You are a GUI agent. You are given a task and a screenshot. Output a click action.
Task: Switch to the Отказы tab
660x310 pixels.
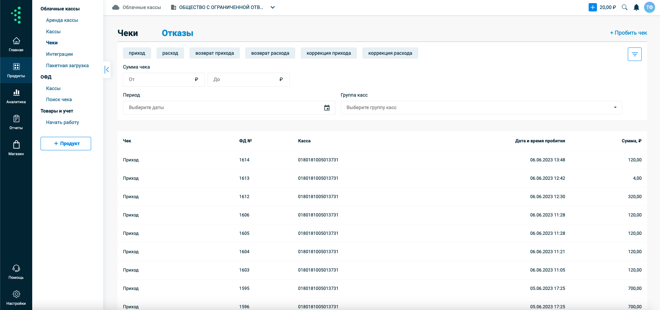click(177, 33)
